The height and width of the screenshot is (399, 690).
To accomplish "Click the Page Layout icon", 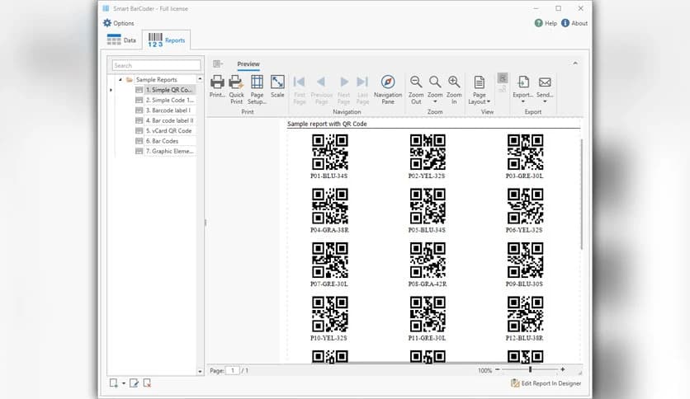I will [x=479, y=82].
